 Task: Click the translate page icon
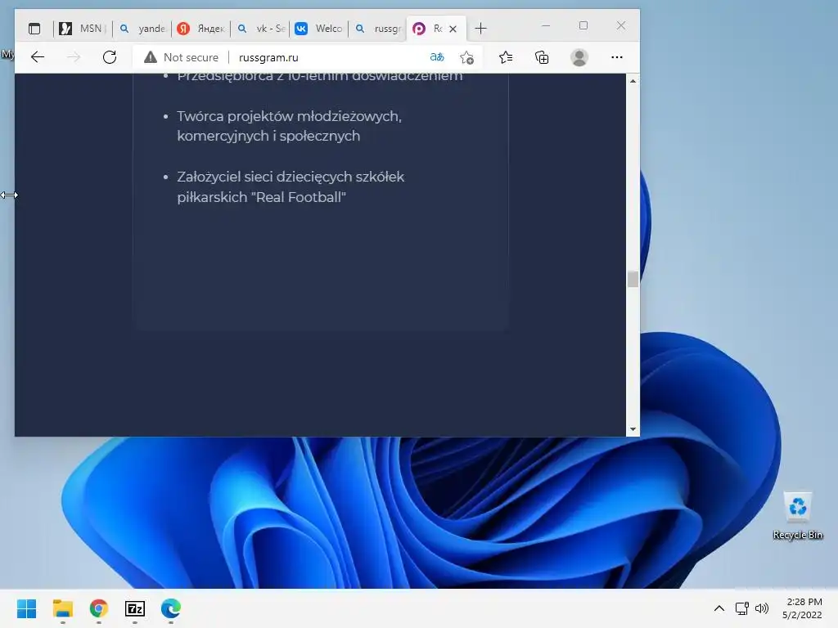pyautogui.click(x=437, y=57)
